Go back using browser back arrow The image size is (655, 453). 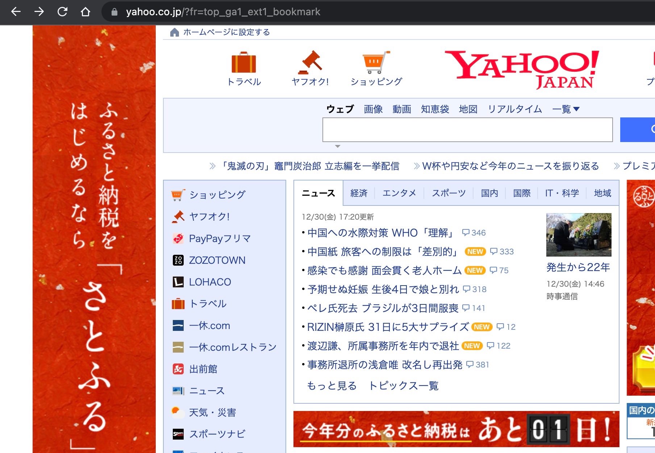16,12
